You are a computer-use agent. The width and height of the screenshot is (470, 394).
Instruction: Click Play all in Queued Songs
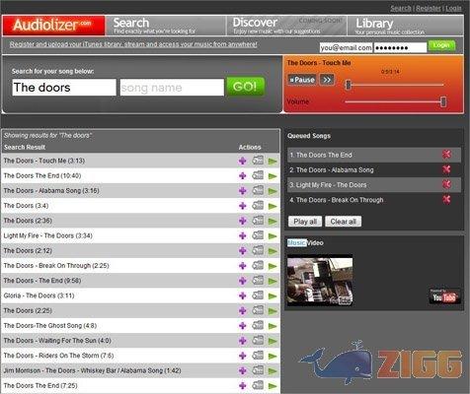pos(305,222)
